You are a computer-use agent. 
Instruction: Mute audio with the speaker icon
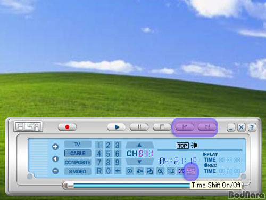pyautogui.click(x=55, y=159)
